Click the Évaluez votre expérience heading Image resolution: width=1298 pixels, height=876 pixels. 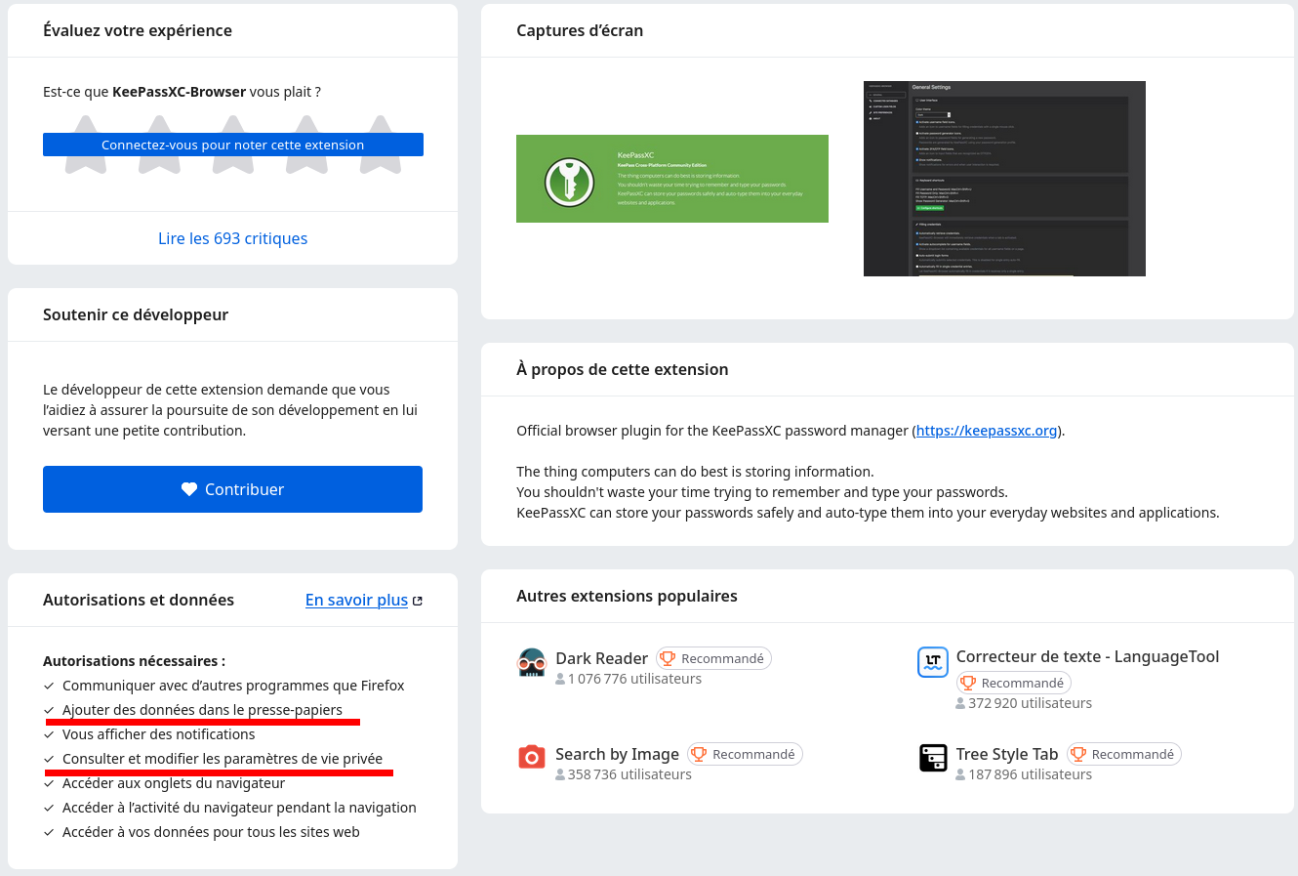coord(138,30)
